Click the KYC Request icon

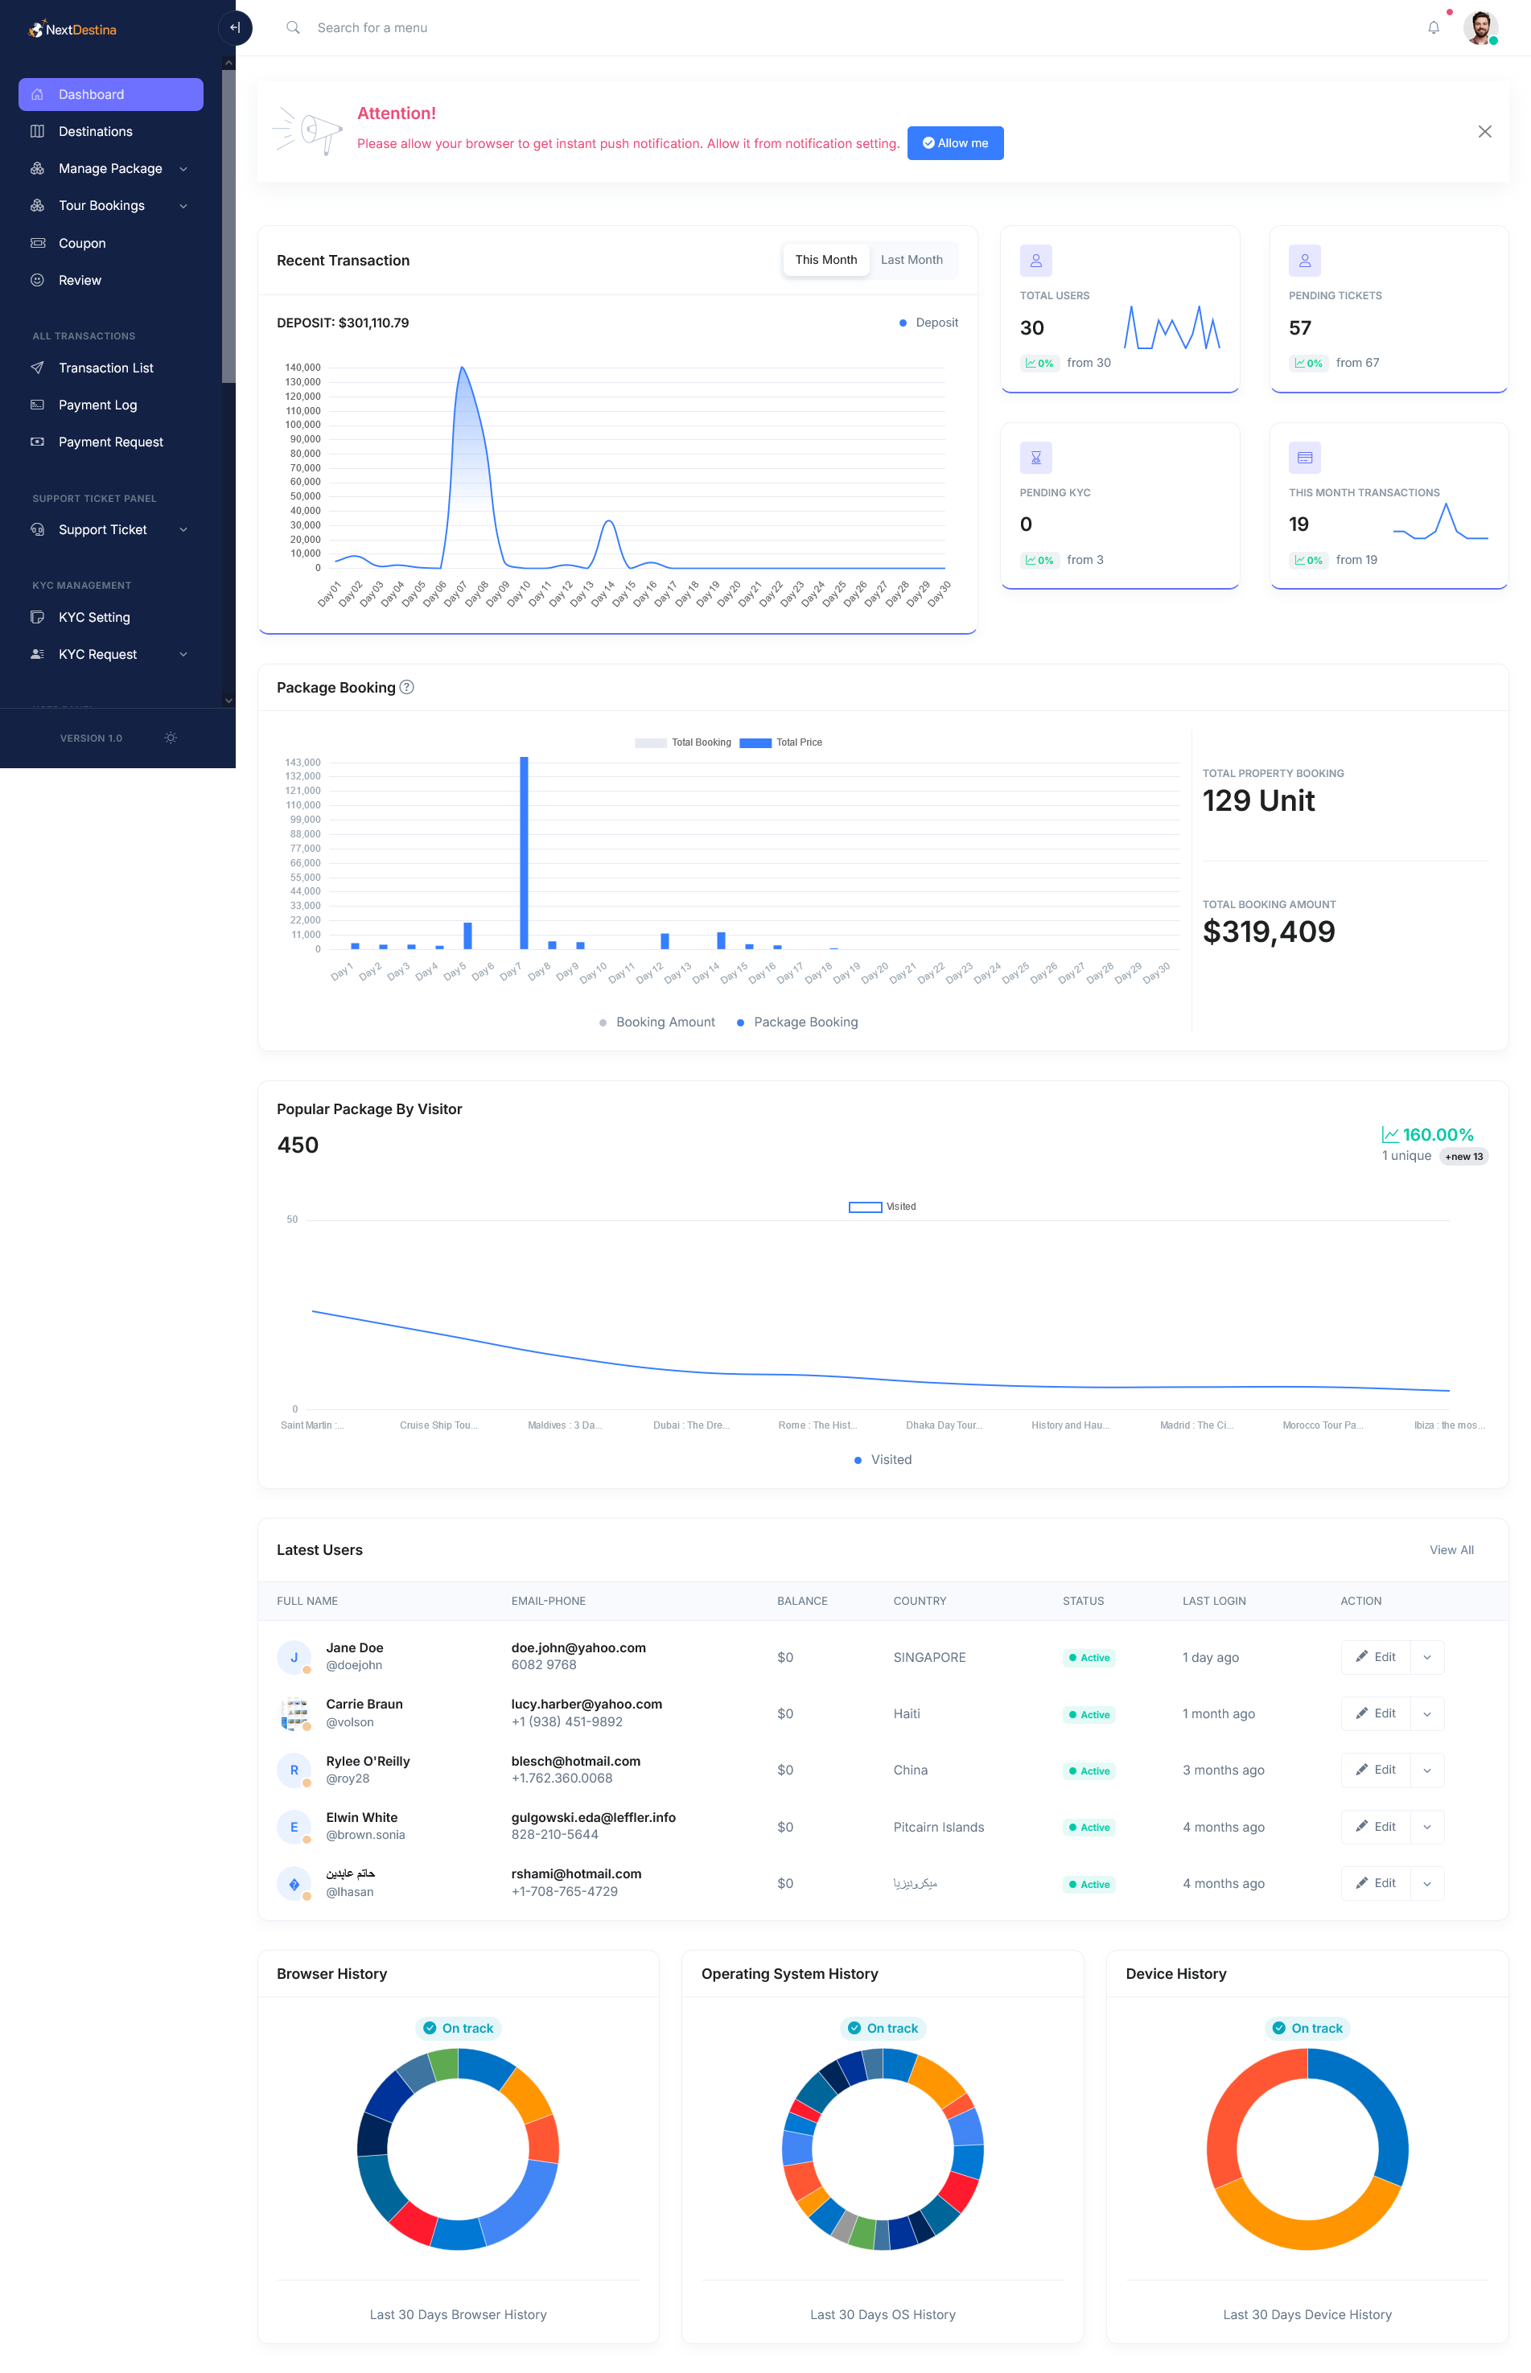coord(37,654)
